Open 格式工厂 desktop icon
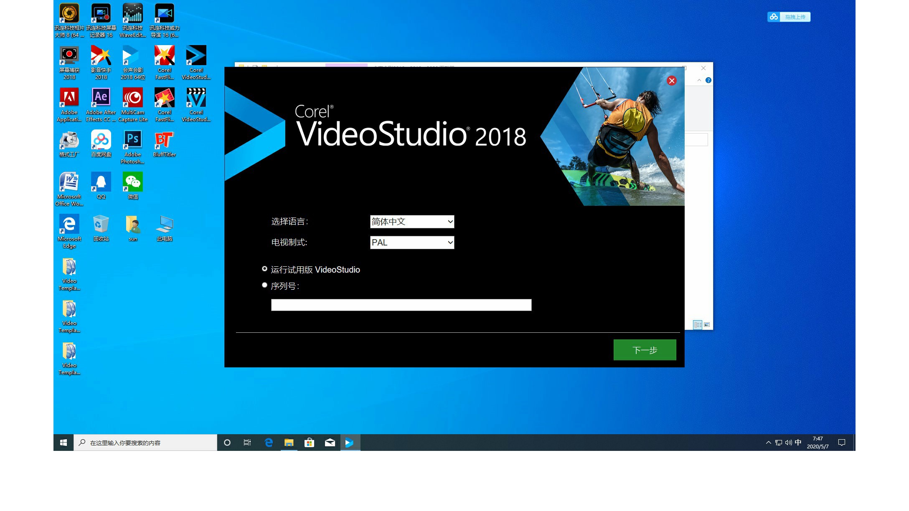909x511 pixels. tap(69, 144)
